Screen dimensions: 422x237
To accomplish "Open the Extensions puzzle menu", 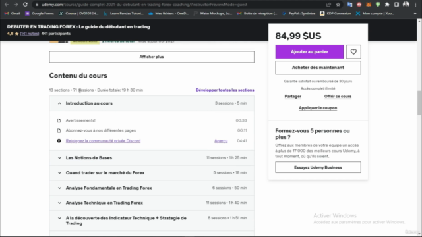I will tap(387, 5).
